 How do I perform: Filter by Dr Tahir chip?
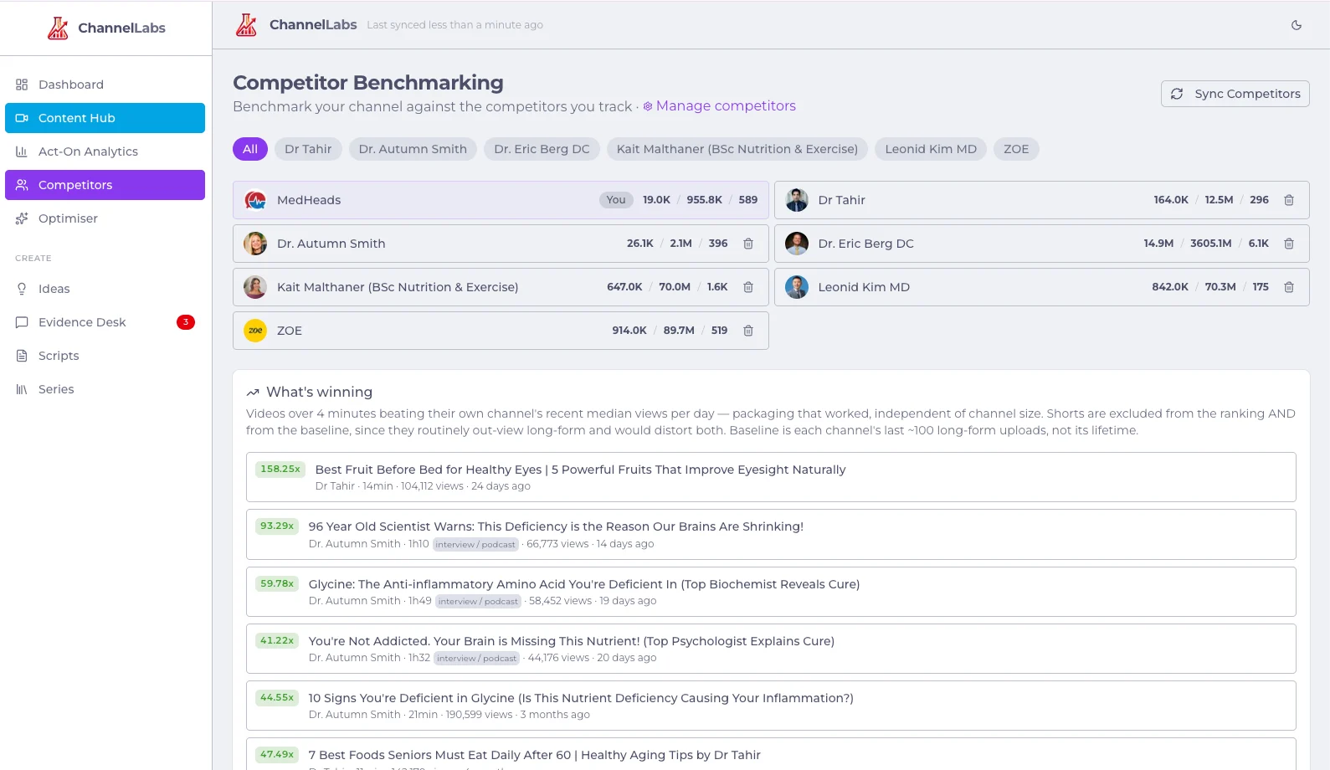[308, 149]
